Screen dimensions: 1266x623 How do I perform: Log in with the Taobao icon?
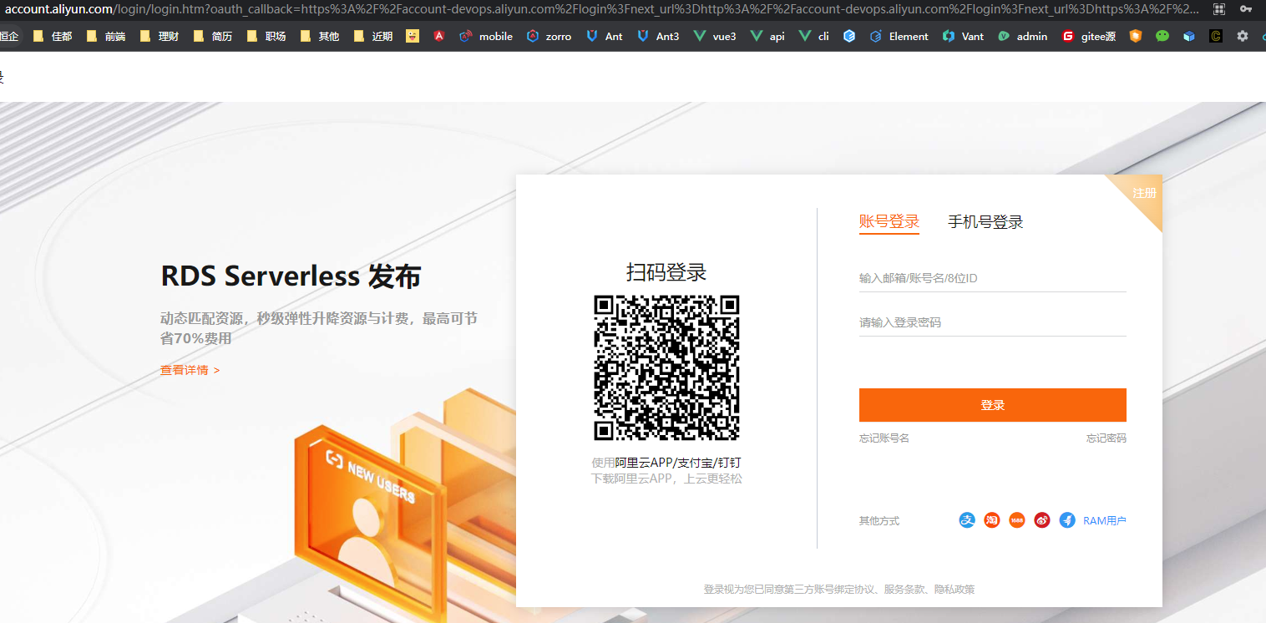coord(992,520)
